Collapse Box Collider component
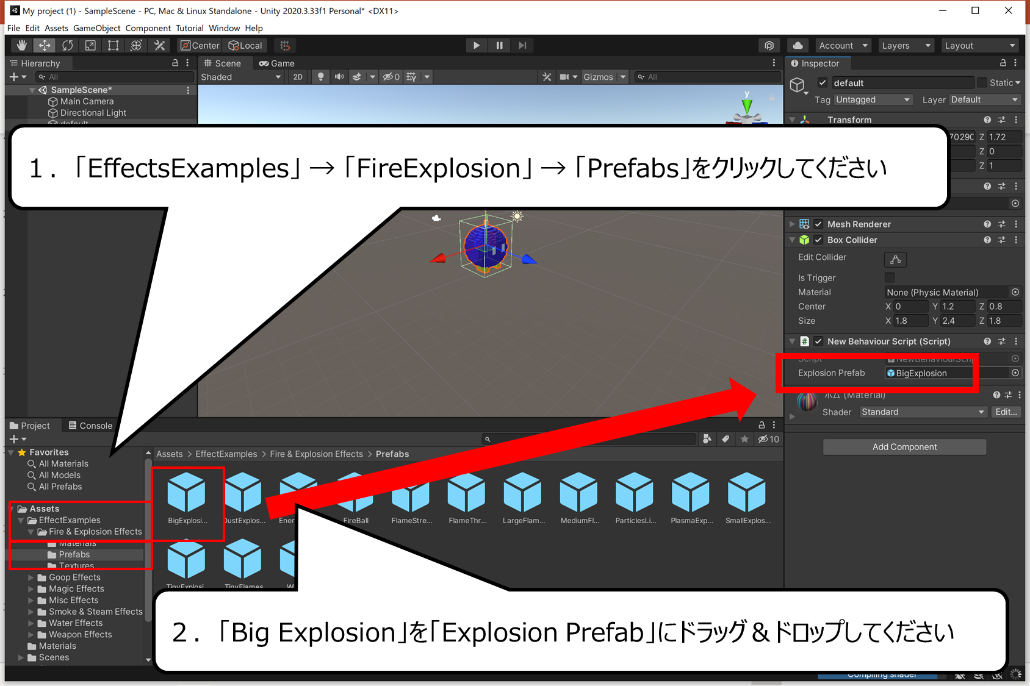The image size is (1030, 686). (792, 240)
